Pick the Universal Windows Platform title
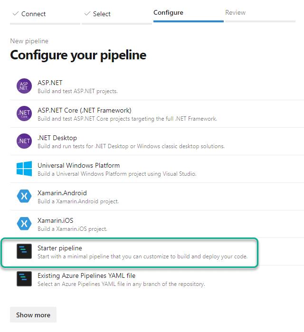The width and height of the screenshot is (304, 332). pos(78,166)
